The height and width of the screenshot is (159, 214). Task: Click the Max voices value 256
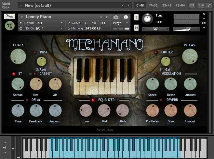(103, 23)
